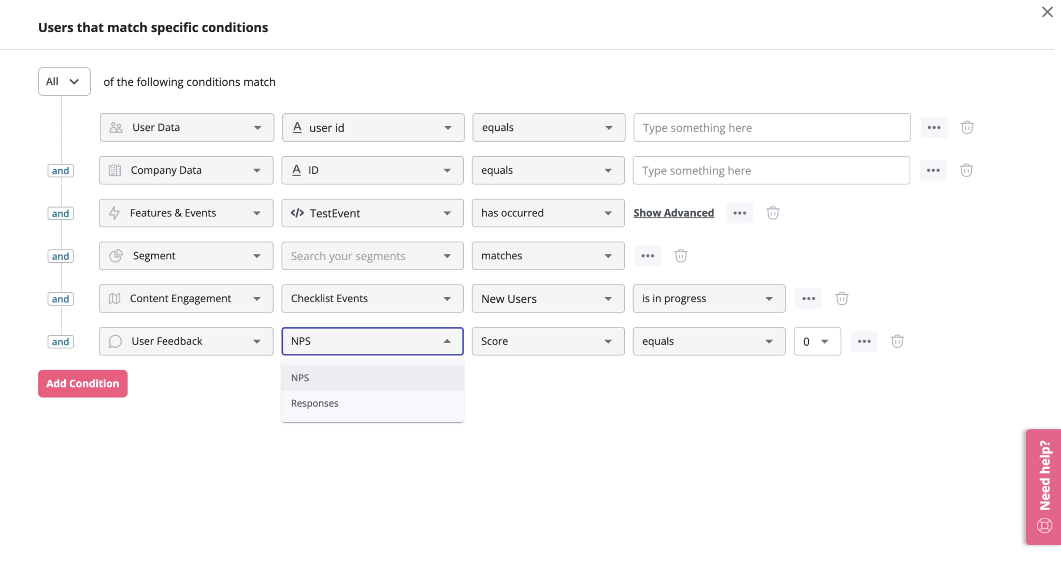1061x567 pixels.
Task: Open the score value stepper showing 0
Action: [x=817, y=341]
